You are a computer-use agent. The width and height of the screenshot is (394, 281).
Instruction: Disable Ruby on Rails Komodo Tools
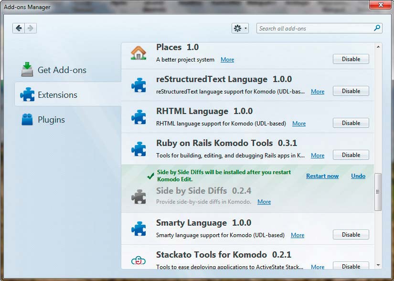pos(351,155)
